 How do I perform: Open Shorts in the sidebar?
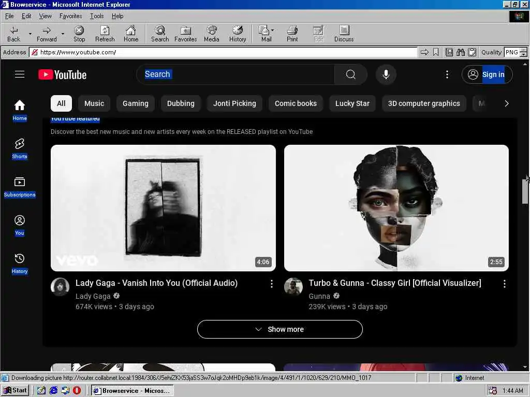click(x=20, y=148)
